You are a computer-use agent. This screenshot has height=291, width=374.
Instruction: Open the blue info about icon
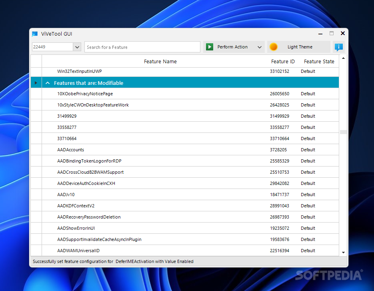(x=338, y=47)
